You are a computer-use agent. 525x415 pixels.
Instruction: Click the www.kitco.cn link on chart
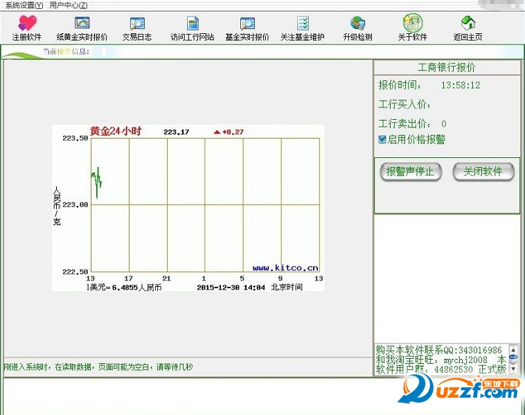285,268
